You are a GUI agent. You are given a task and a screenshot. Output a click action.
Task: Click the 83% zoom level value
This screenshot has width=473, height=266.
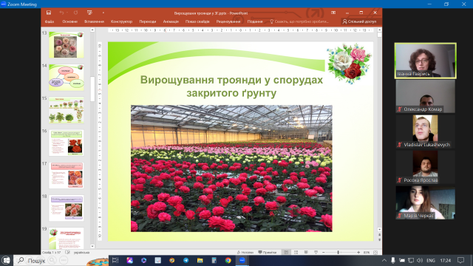coord(367,253)
